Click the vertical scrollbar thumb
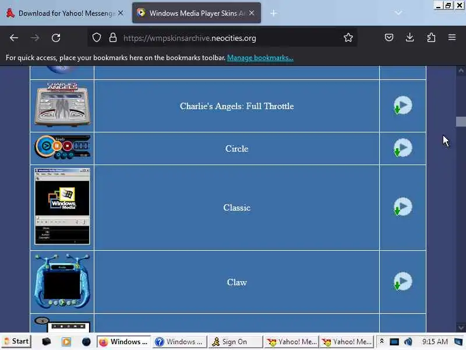Screen dimensions: 466x350 (x=461, y=121)
